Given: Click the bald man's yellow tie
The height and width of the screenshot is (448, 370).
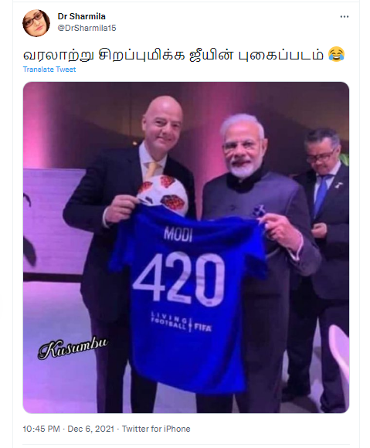Looking at the screenshot, I should pyautogui.click(x=152, y=170).
